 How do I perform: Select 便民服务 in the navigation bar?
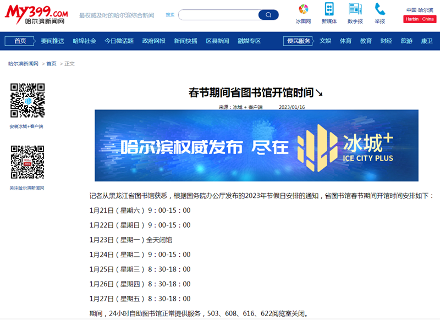298,41
